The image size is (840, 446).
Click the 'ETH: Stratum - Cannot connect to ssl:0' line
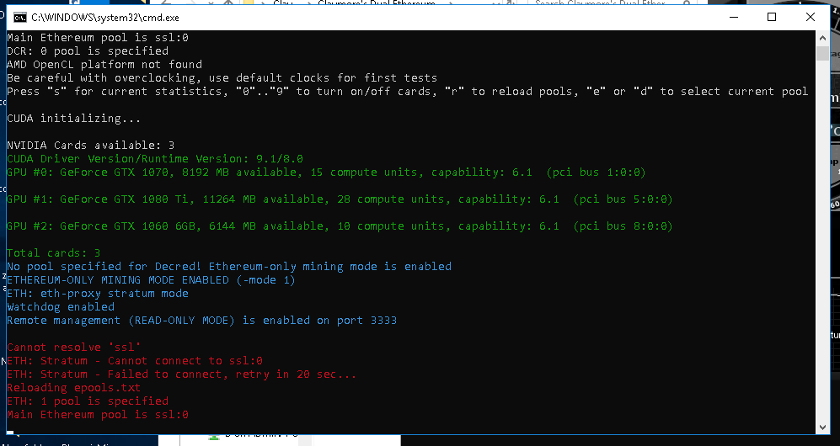click(135, 360)
